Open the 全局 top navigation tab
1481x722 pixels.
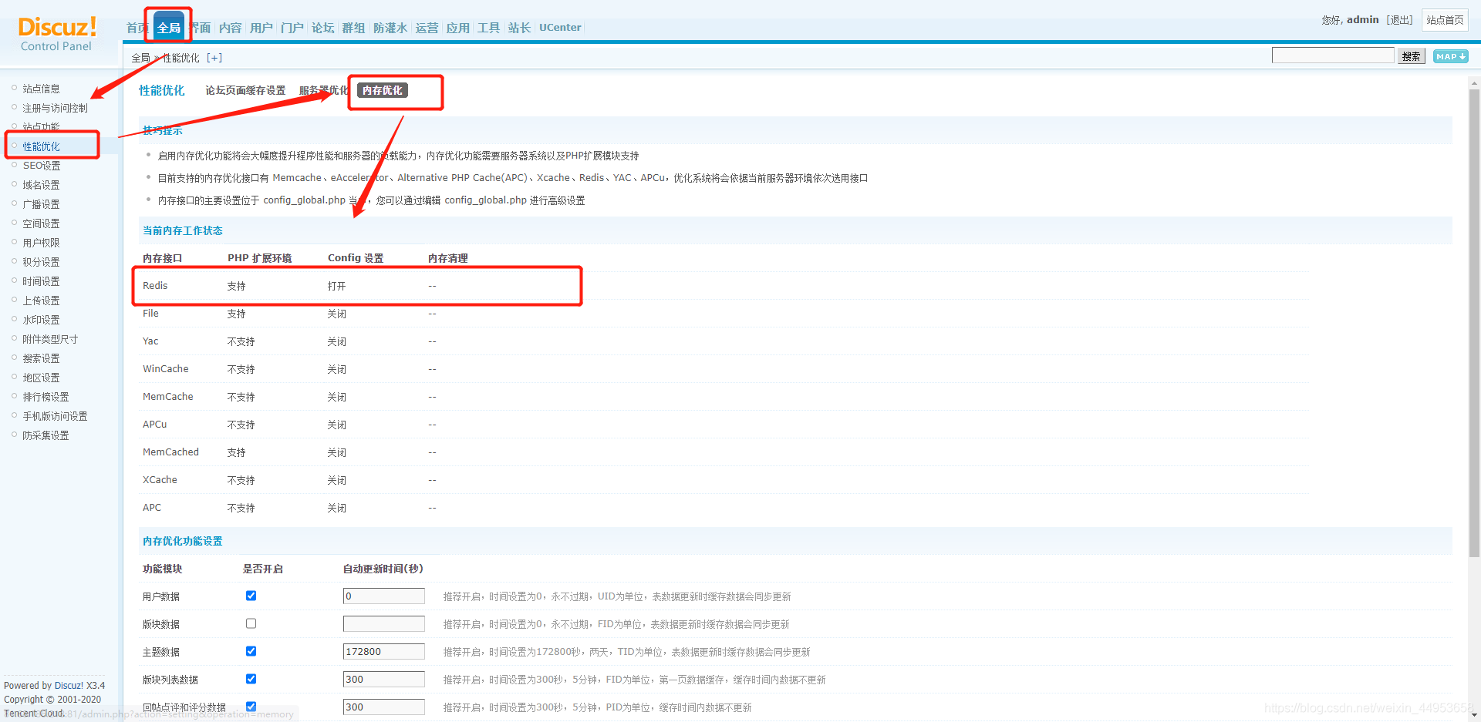(x=169, y=28)
